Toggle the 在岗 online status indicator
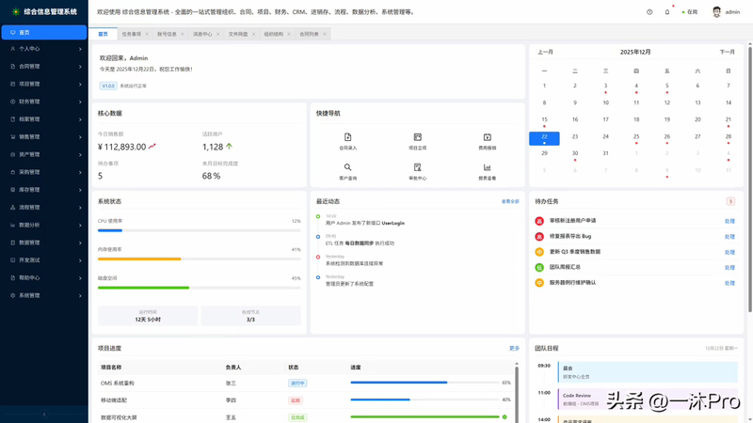The width and height of the screenshot is (753, 423). [689, 12]
